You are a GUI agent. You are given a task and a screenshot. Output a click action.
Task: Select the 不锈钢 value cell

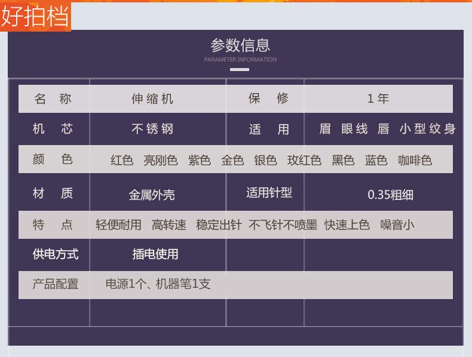152,129
